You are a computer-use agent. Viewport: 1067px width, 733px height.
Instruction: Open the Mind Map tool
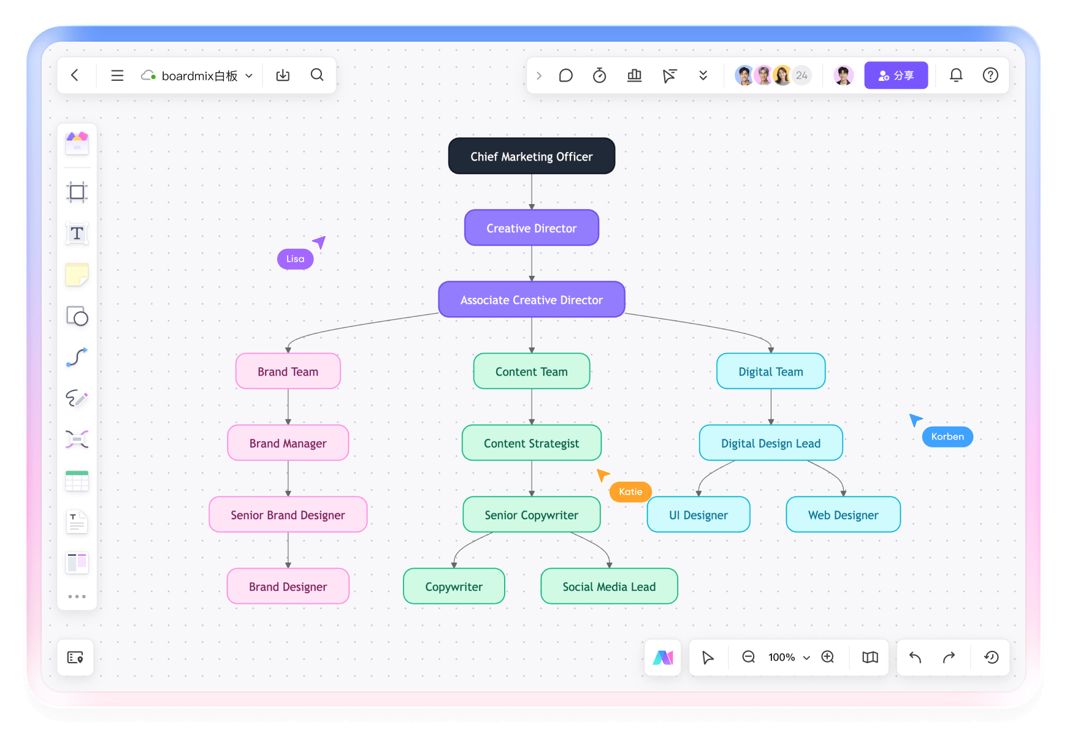77,439
